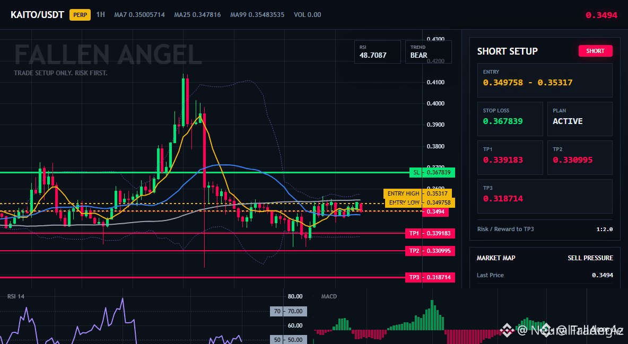The height and width of the screenshot is (344, 628).
Task: Click the RSI 48.7087 info box
Action: [377, 51]
